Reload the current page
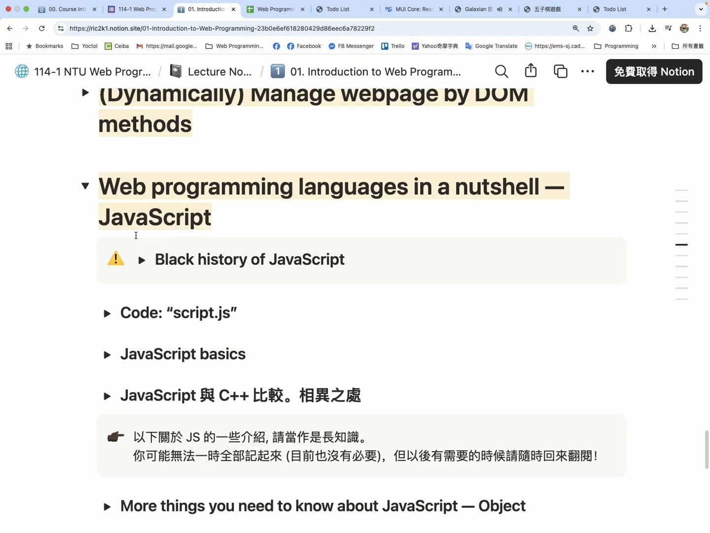Image resolution: width=710 pixels, height=533 pixels. 42,29
